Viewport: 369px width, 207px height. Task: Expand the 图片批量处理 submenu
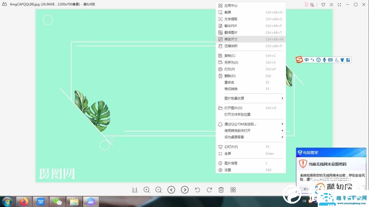[x=235, y=98]
